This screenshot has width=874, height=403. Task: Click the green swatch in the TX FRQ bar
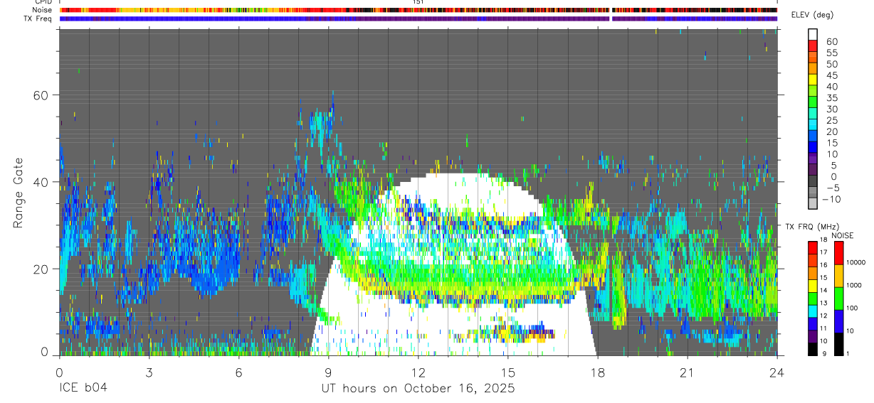[813, 298]
